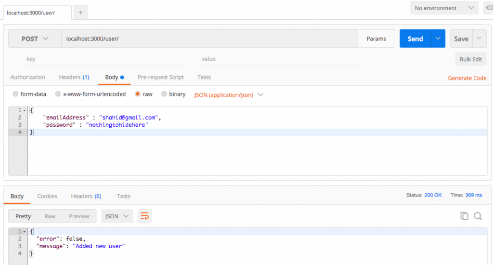Select the raw body radio button
This screenshot has height=265, width=493.
coord(137,94)
